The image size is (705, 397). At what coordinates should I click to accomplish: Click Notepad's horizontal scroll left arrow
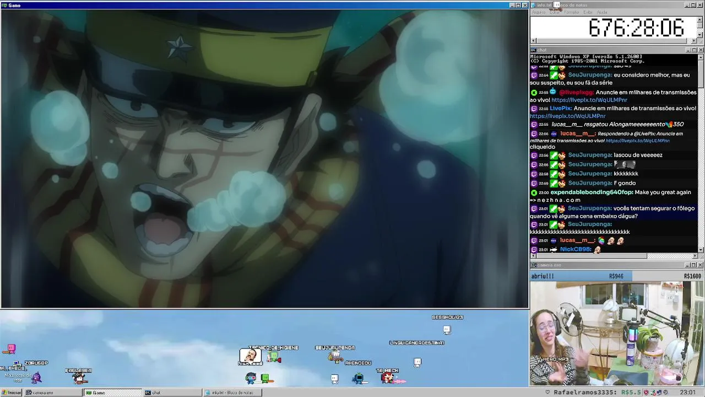[x=533, y=41]
